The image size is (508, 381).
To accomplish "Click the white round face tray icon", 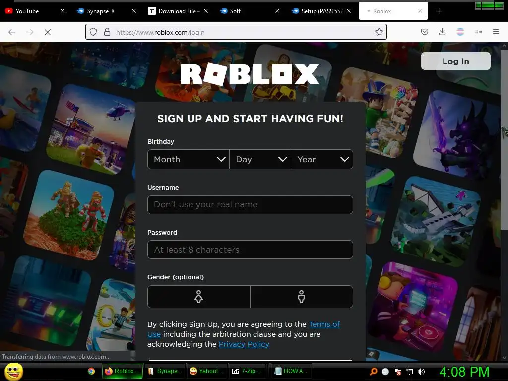I will (385, 372).
